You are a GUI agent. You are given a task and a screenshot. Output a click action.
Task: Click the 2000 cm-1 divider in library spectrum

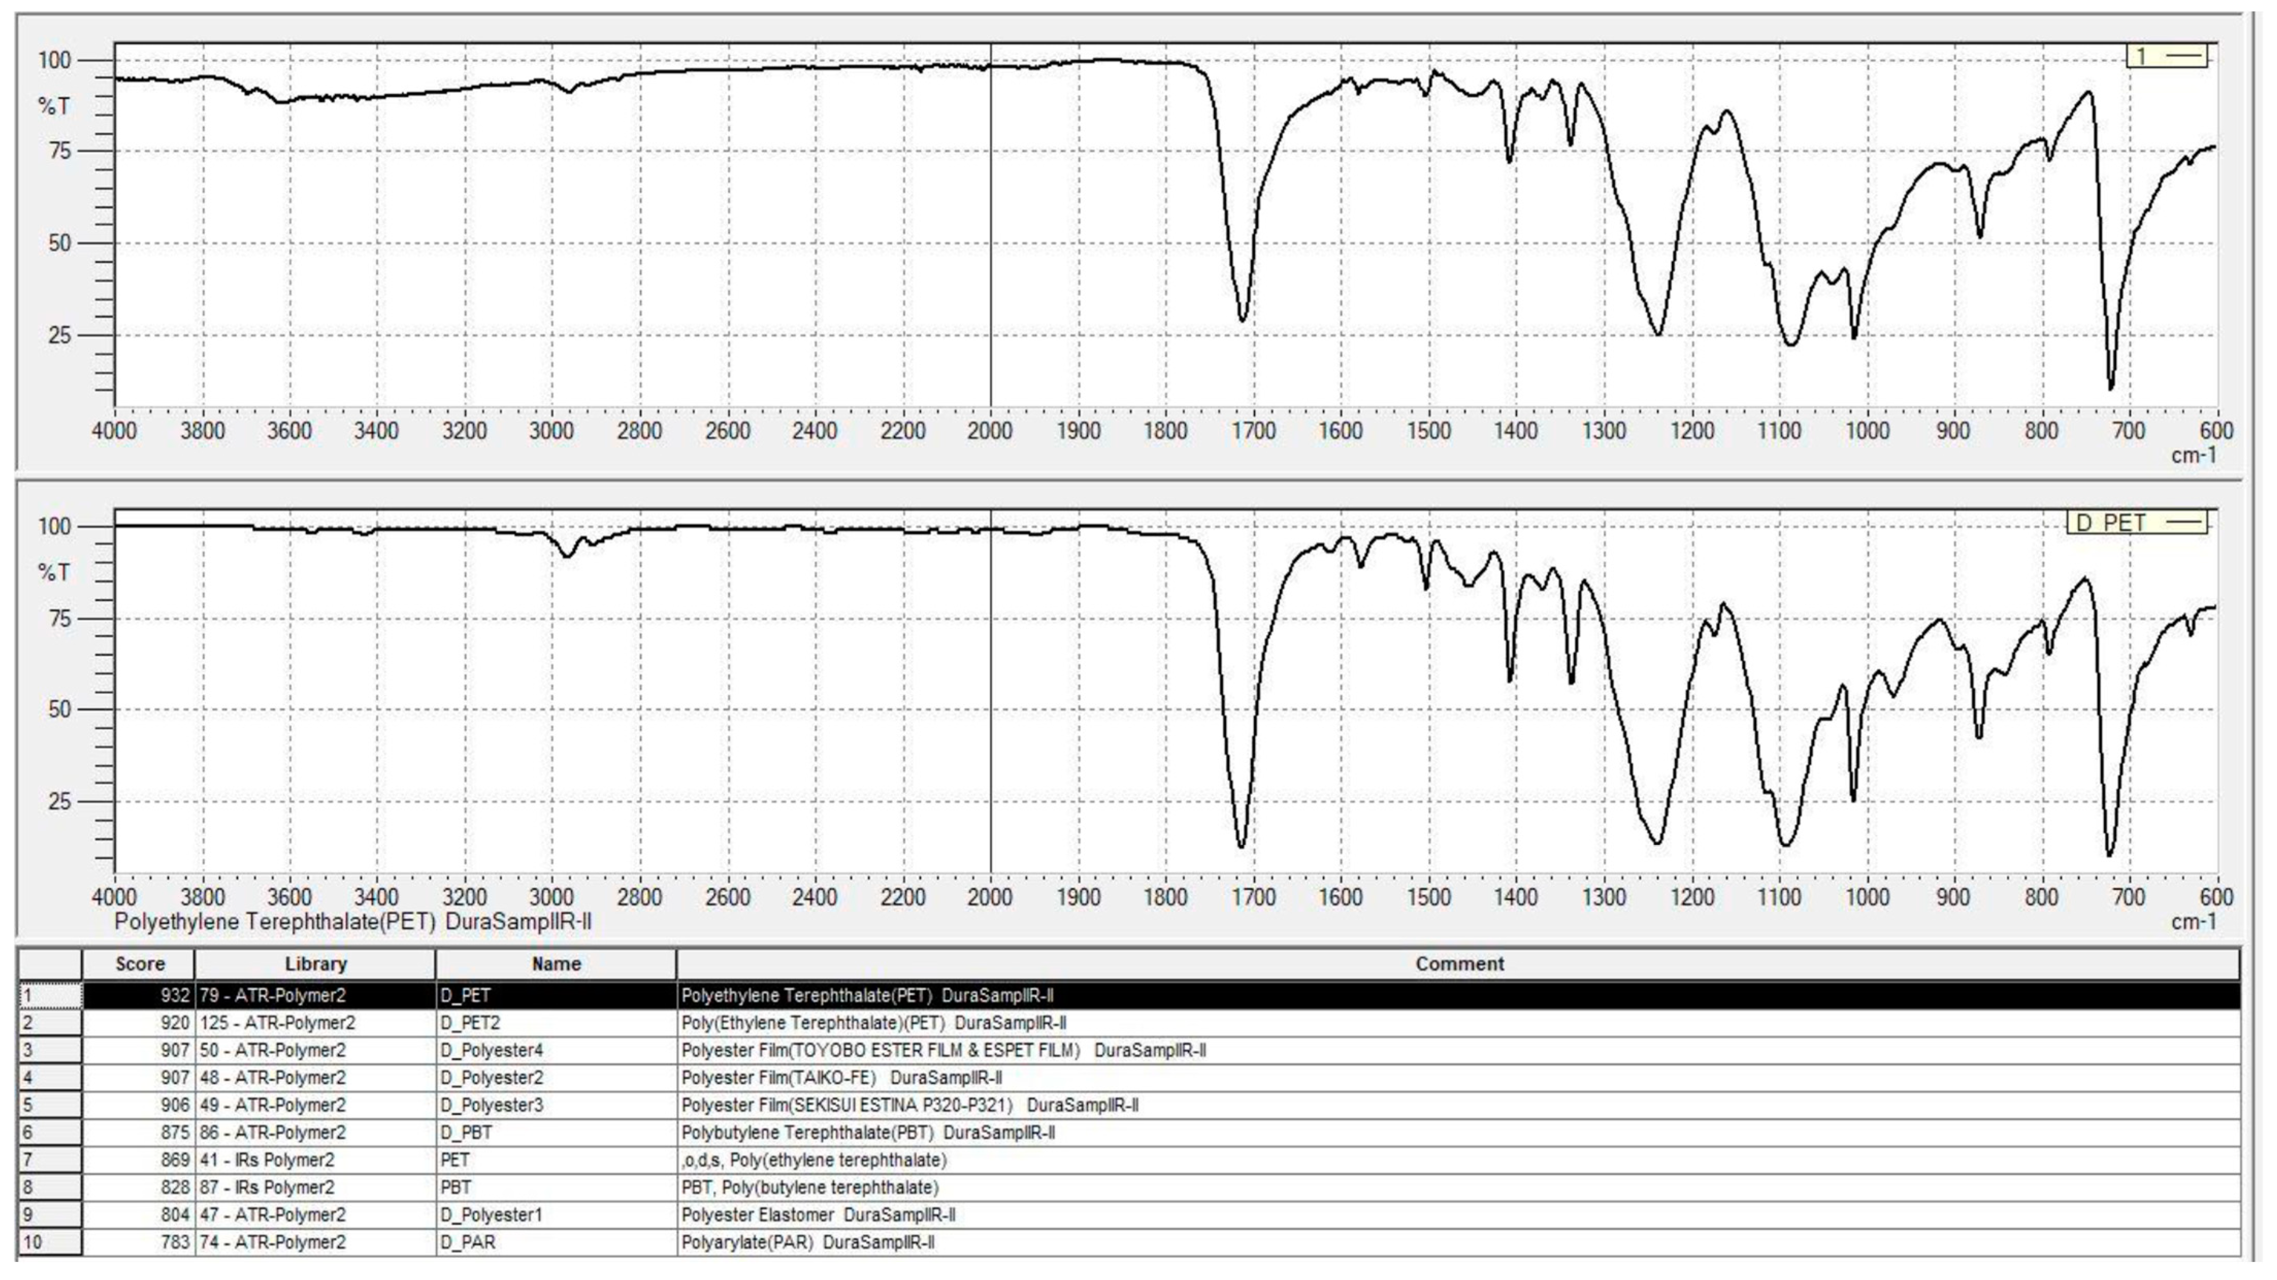tap(990, 689)
